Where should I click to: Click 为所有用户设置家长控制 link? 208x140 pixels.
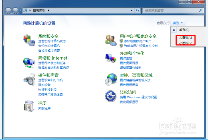(141, 46)
